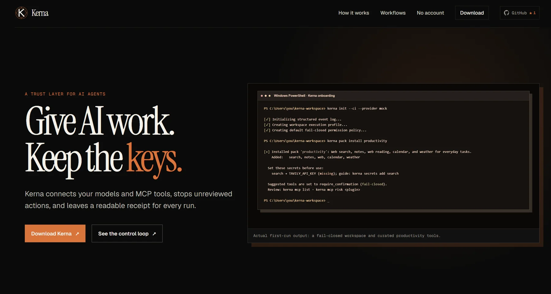Click the arrow icon on Download Kerna

point(77,234)
